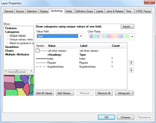Select Unique values, many fields
156x123 pixels.
coord(21,39)
